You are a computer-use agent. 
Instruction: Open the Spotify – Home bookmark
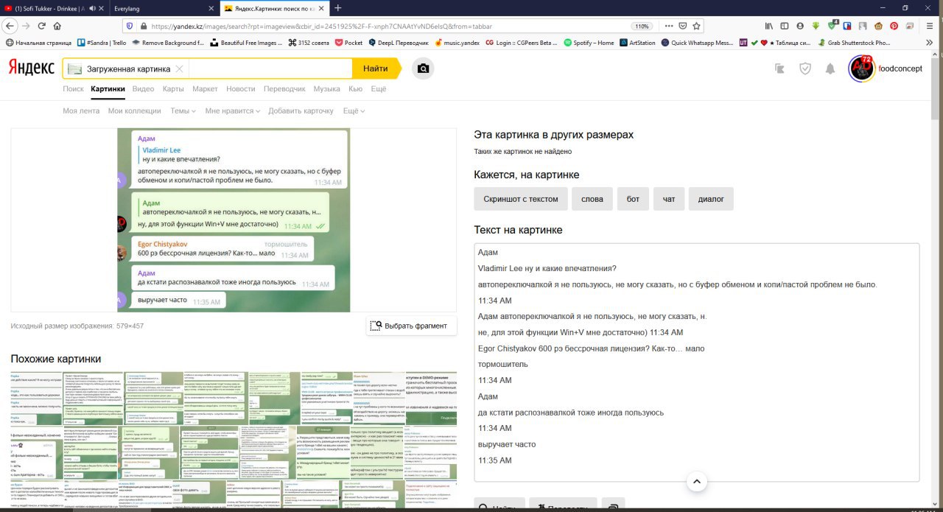pyautogui.click(x=589, y=43)
